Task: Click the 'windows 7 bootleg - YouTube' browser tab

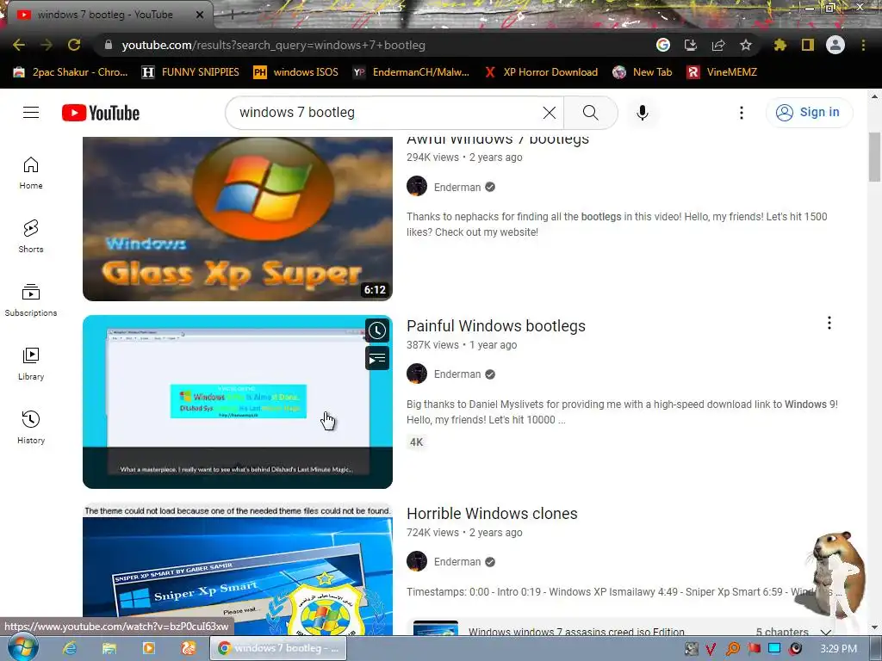Action: pyautogui.click(x=107, y=15)
